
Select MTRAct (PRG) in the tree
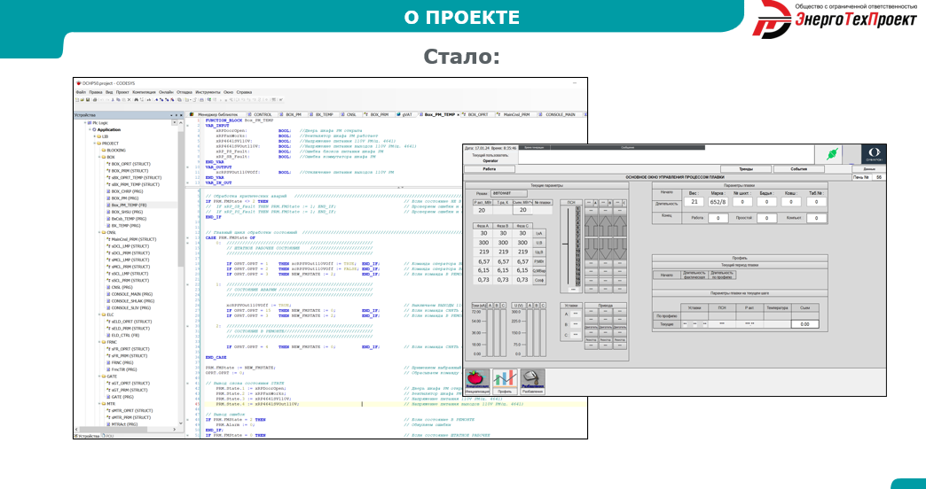pos(122,424)
